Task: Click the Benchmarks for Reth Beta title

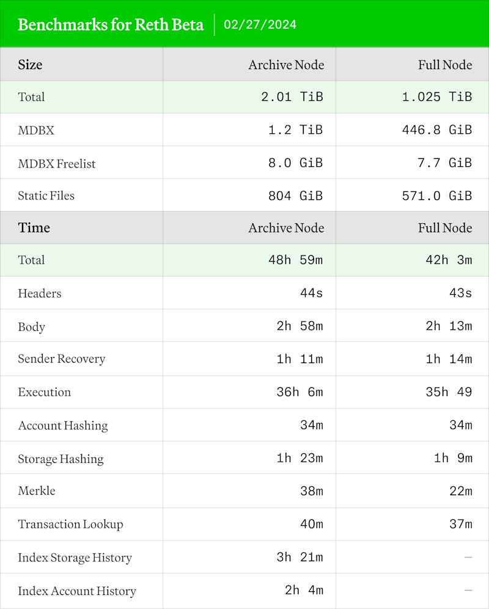Action: click(x=111, y=24)
